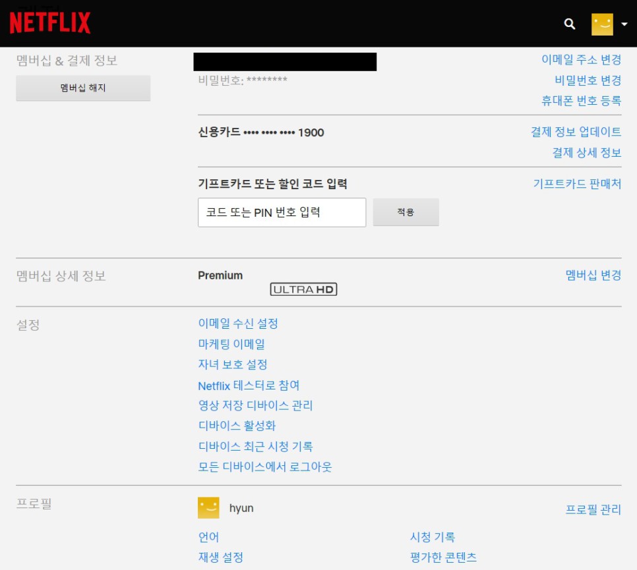Click the 멤버십 해지 button
The width and height of the screenshot is (637, 570).
tap(83, 88)
